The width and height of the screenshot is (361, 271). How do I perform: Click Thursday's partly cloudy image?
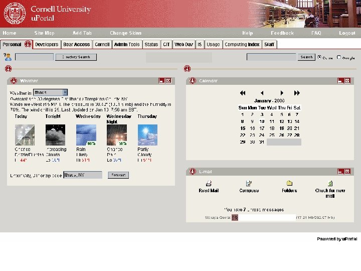coord(147,135)
